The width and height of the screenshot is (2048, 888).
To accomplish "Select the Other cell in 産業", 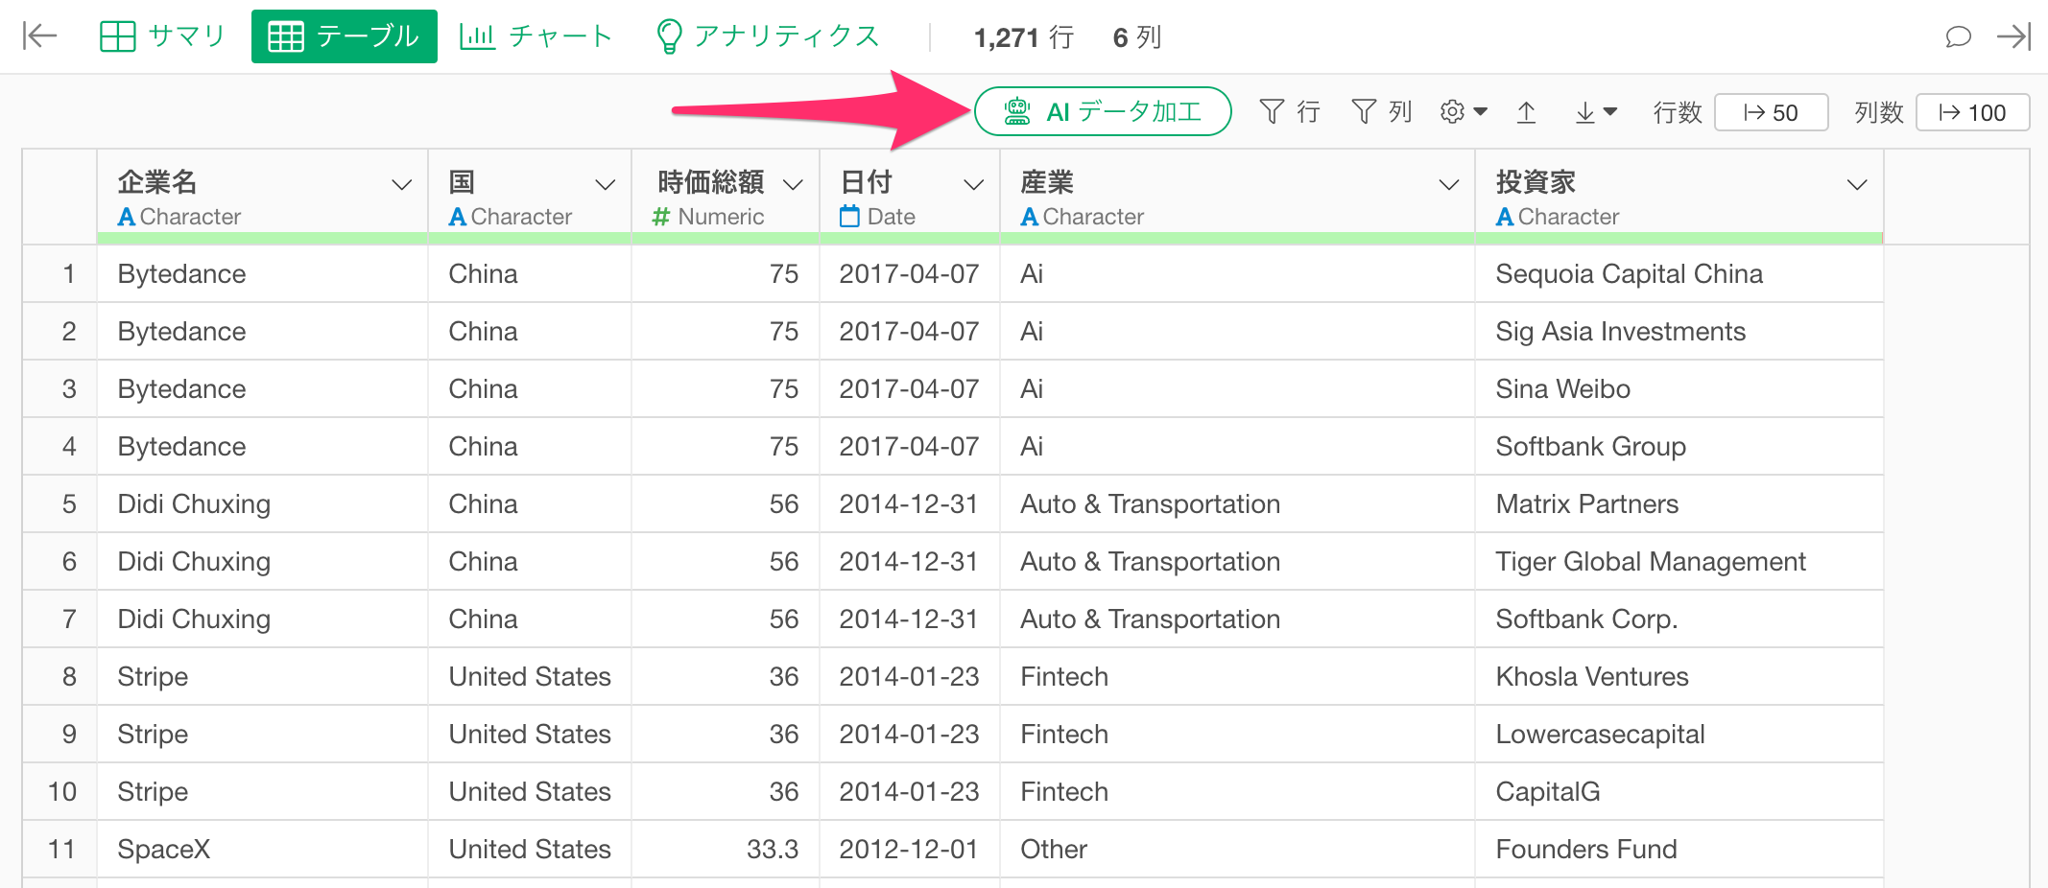I will pyautogui.click(x=1238, y=849).
